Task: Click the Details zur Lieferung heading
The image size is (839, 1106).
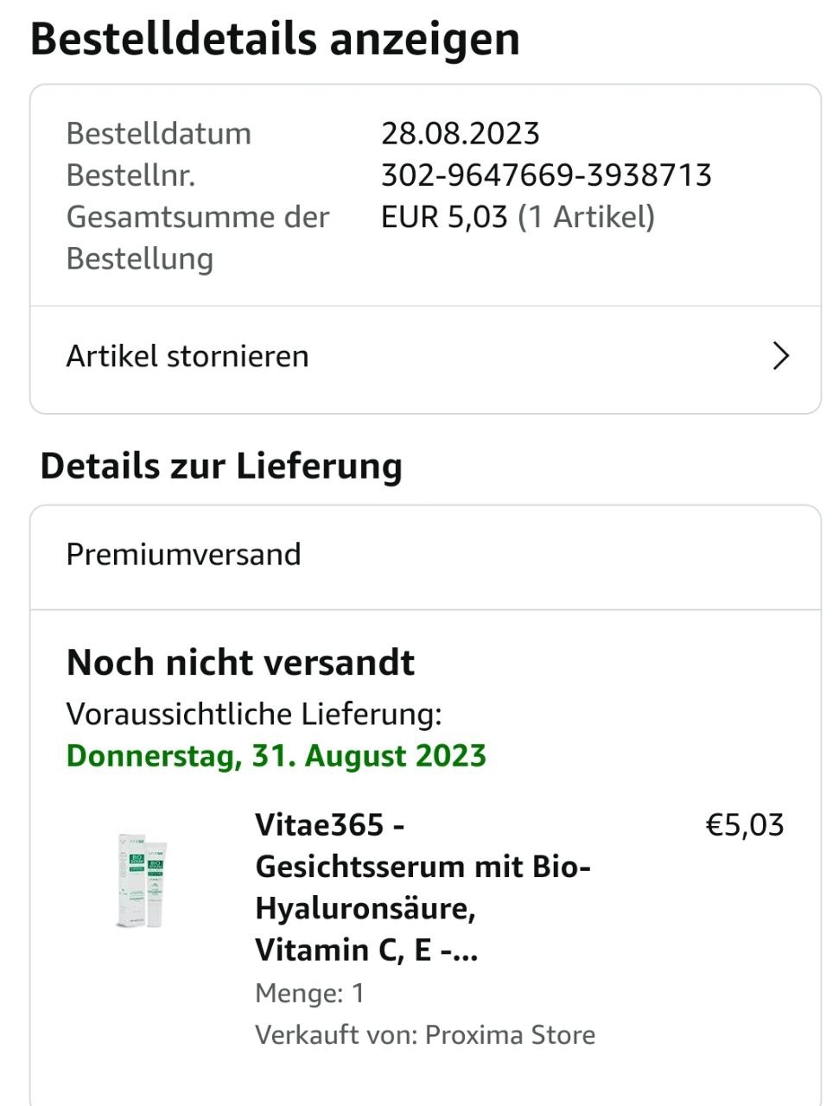Action: click(x=221, y=466)
